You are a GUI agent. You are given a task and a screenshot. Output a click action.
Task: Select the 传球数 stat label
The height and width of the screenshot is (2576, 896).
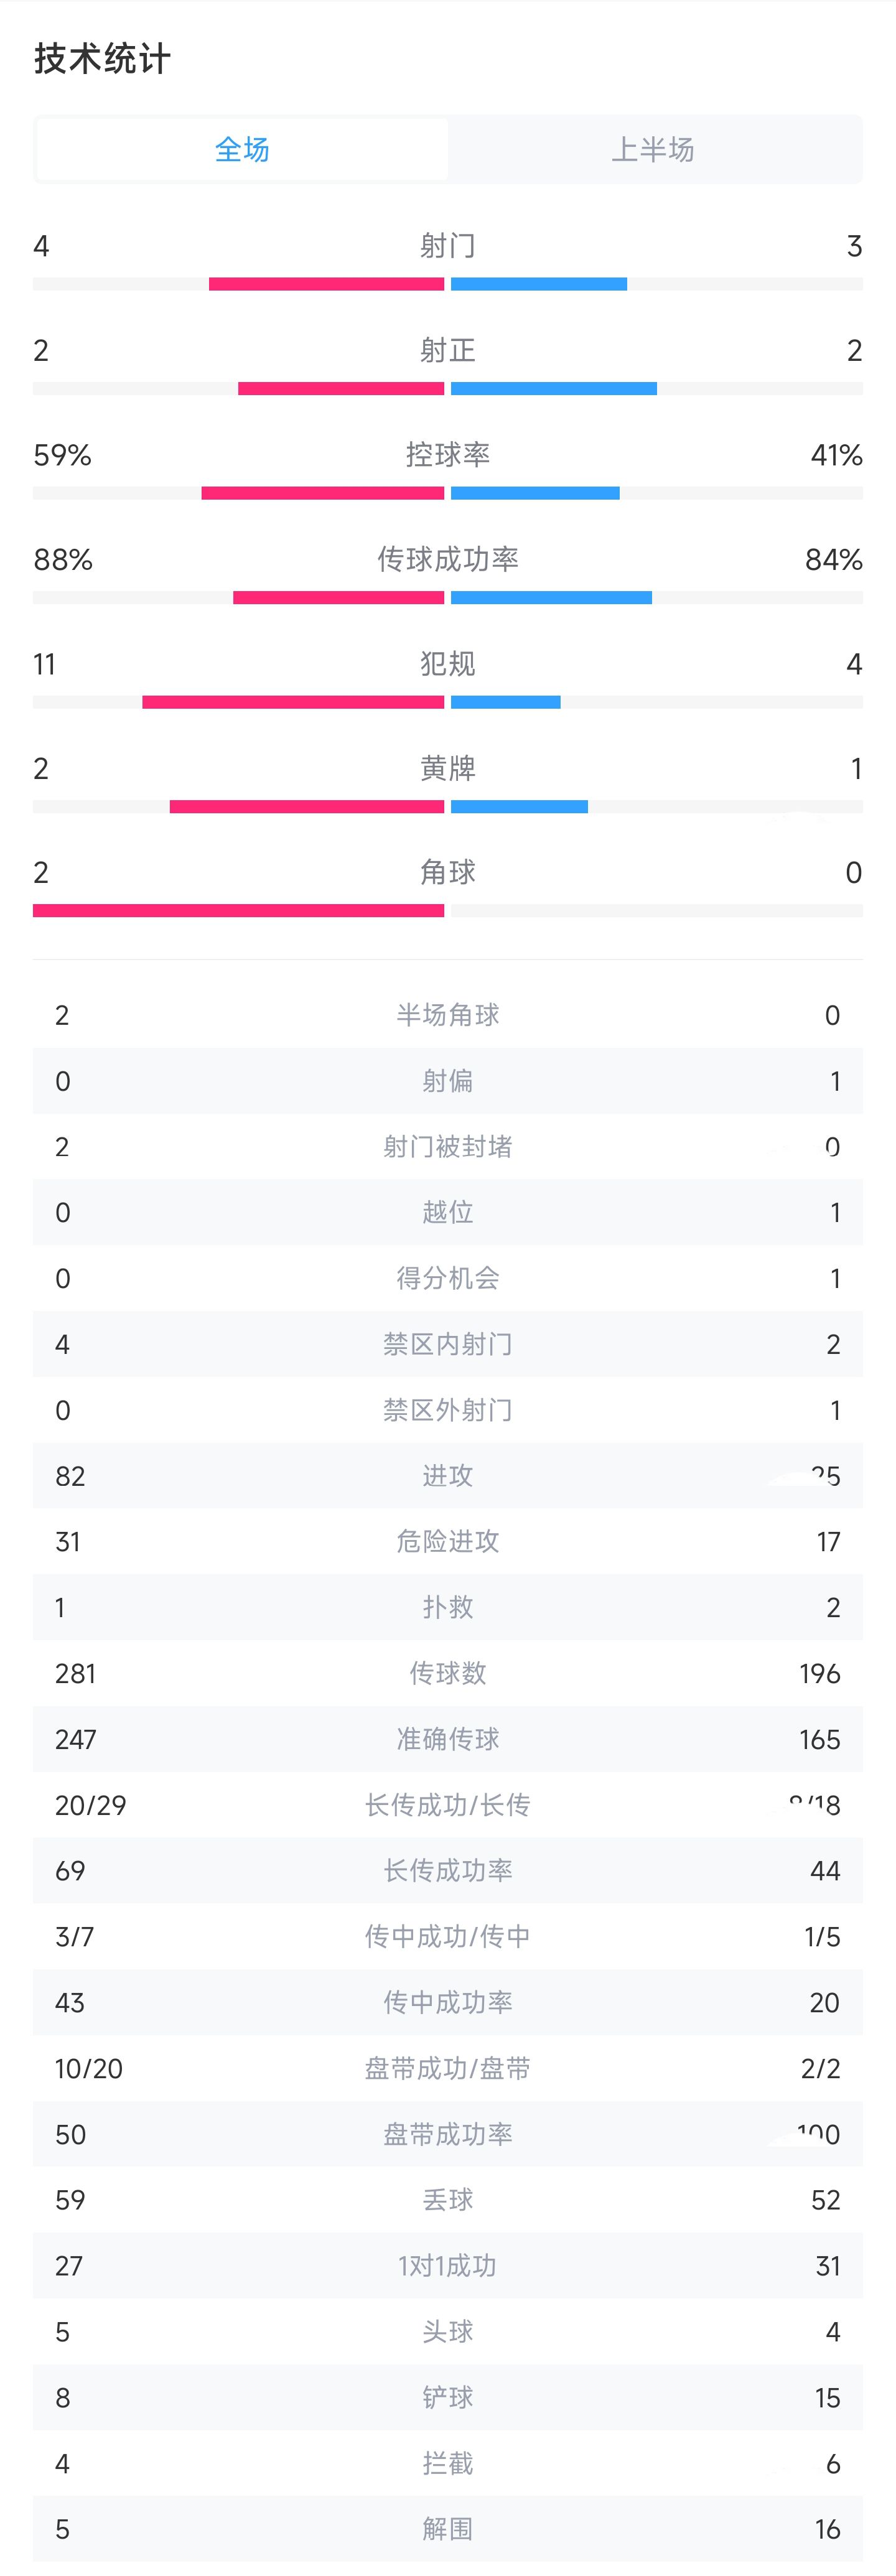(448, 1673)
